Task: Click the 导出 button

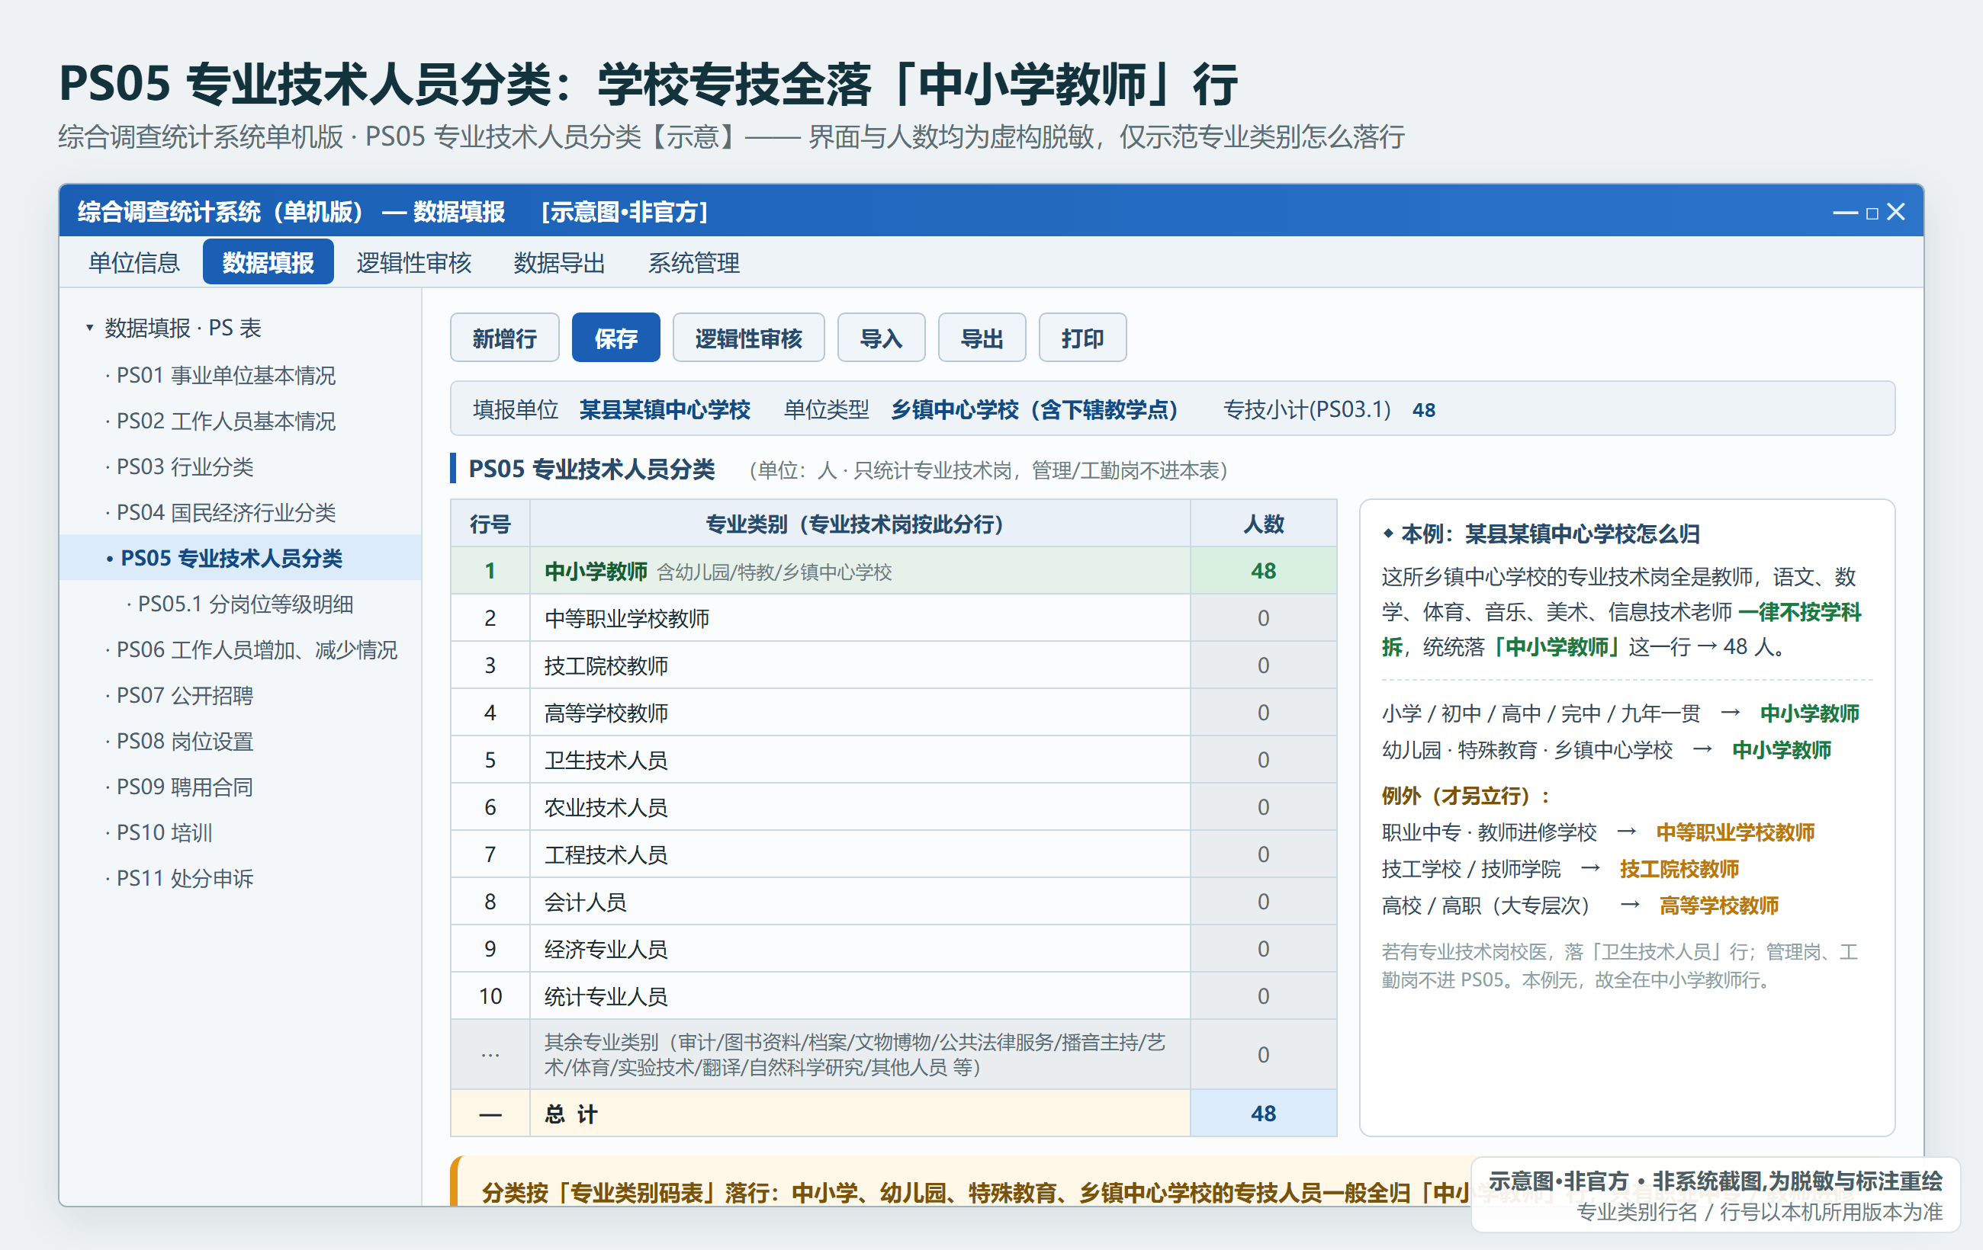Action: (982, 338)
